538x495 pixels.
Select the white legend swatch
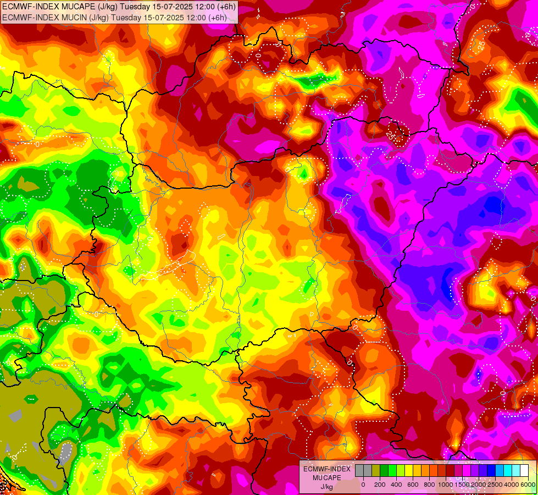click(x=525, y=471)
